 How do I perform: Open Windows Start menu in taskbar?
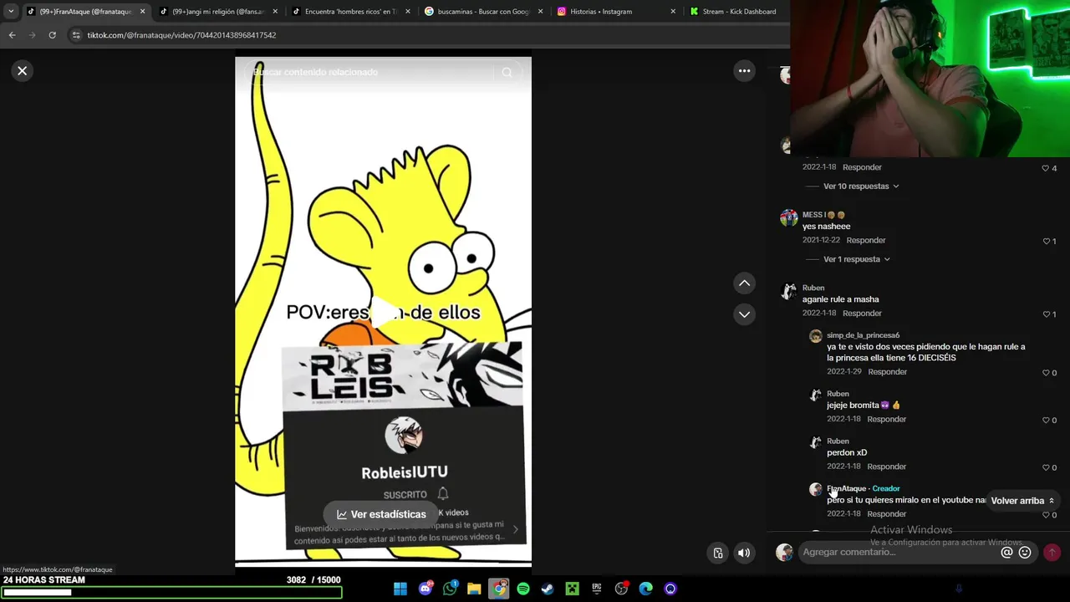click(x=400, y=589)
